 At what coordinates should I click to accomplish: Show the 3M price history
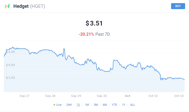click(x=96, y=105)
